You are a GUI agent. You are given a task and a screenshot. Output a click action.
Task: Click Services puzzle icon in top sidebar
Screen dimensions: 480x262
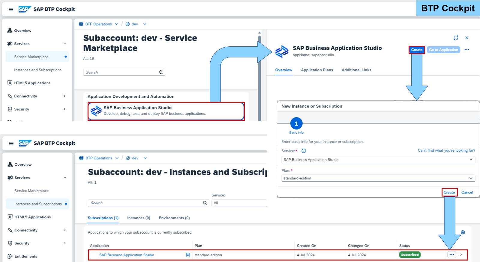(x=10, y=44)
